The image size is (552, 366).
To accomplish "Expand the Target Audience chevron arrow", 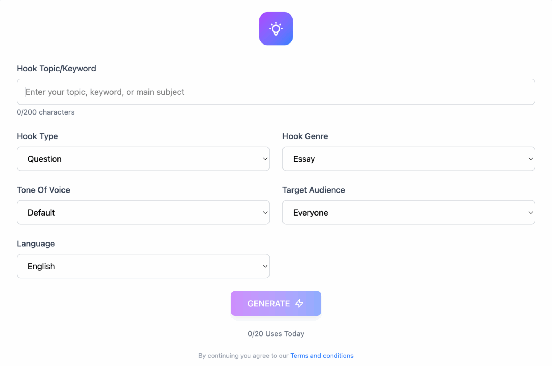I will 530,212.
